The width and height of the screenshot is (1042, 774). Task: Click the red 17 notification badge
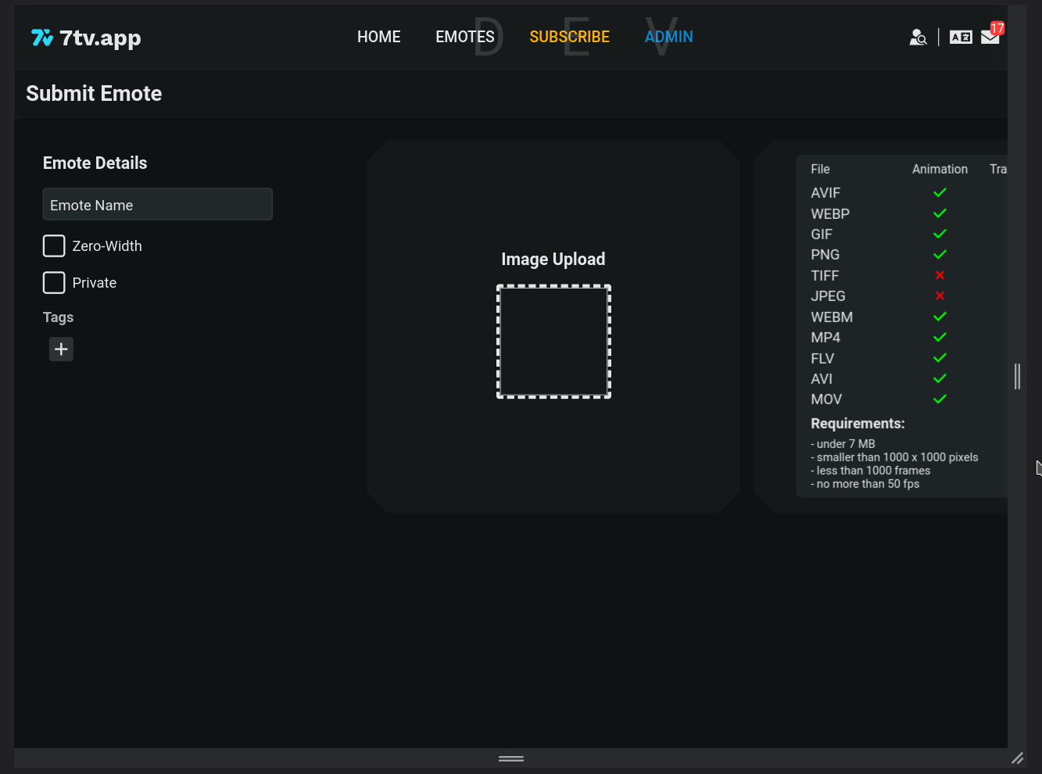click(997, 28)
